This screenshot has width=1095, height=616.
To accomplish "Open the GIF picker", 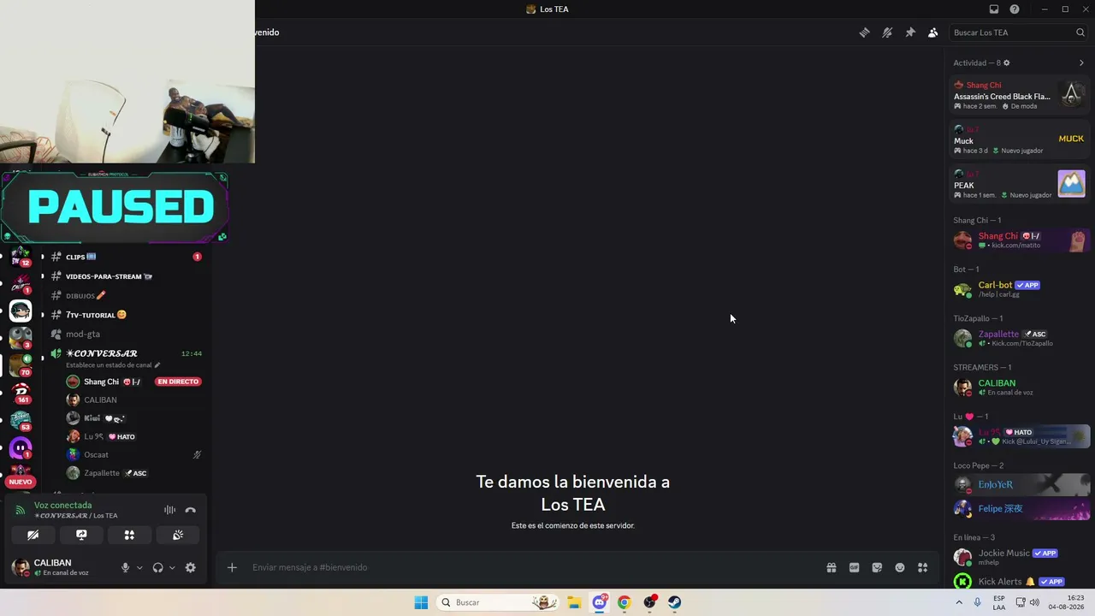I will [854, 567].
